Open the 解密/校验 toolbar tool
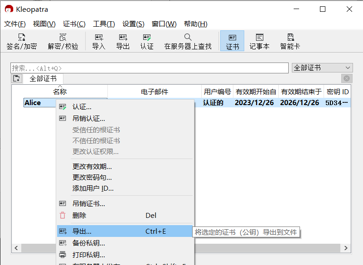This screenshot has height=265, width=363. point(63,41)
